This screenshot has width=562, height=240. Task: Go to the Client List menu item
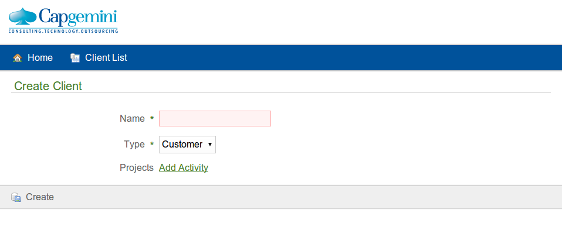tap(106, 58)
